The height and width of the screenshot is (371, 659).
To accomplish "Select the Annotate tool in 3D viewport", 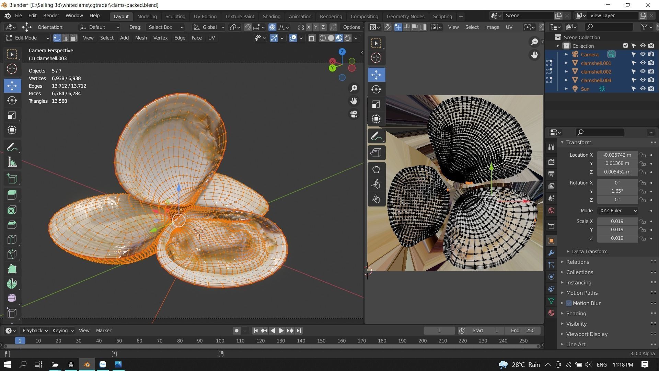I will click(x=12, y=148).
